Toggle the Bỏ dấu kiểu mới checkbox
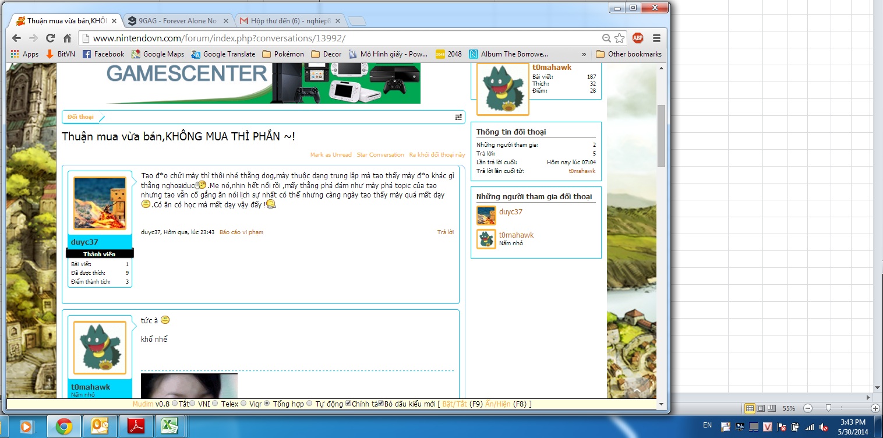The height and width of the screenshot is (438, 883). (x=381, y=403)
